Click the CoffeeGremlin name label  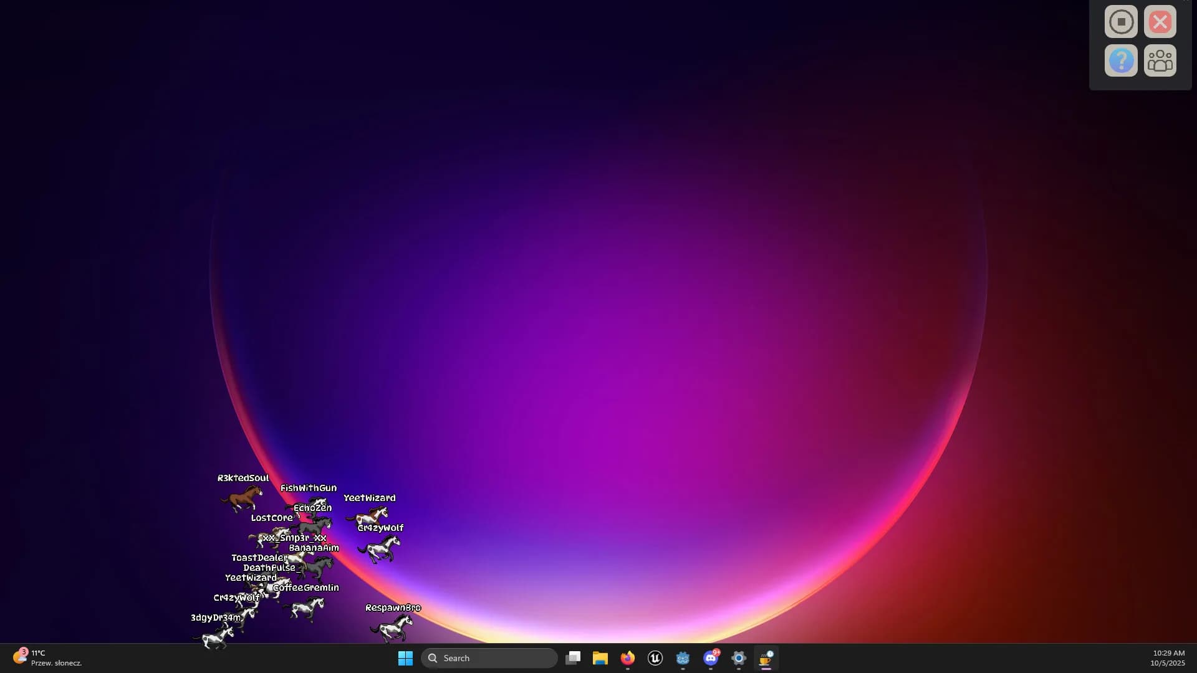[x=306, y=588]
